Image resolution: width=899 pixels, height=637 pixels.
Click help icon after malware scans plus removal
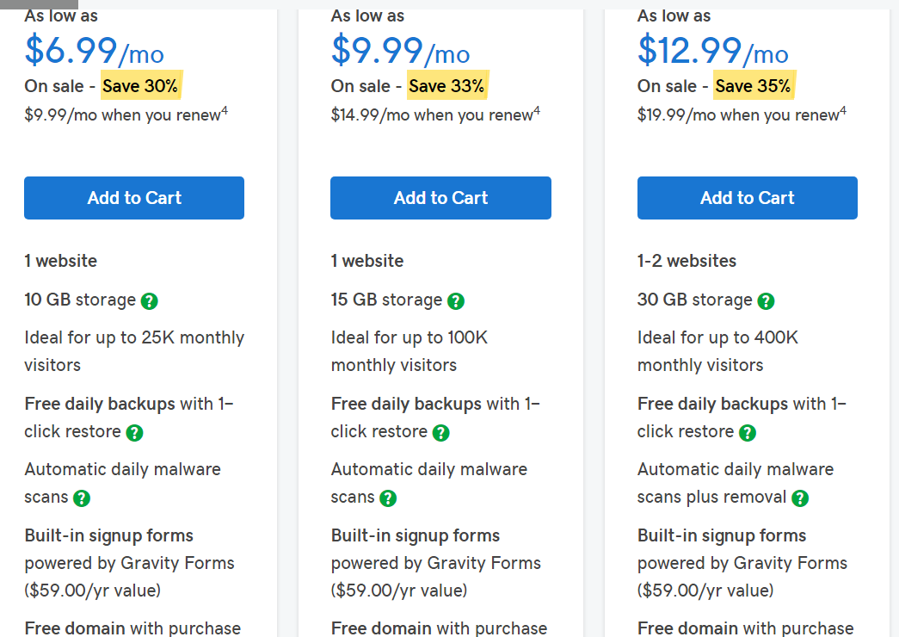pos(800,498)
